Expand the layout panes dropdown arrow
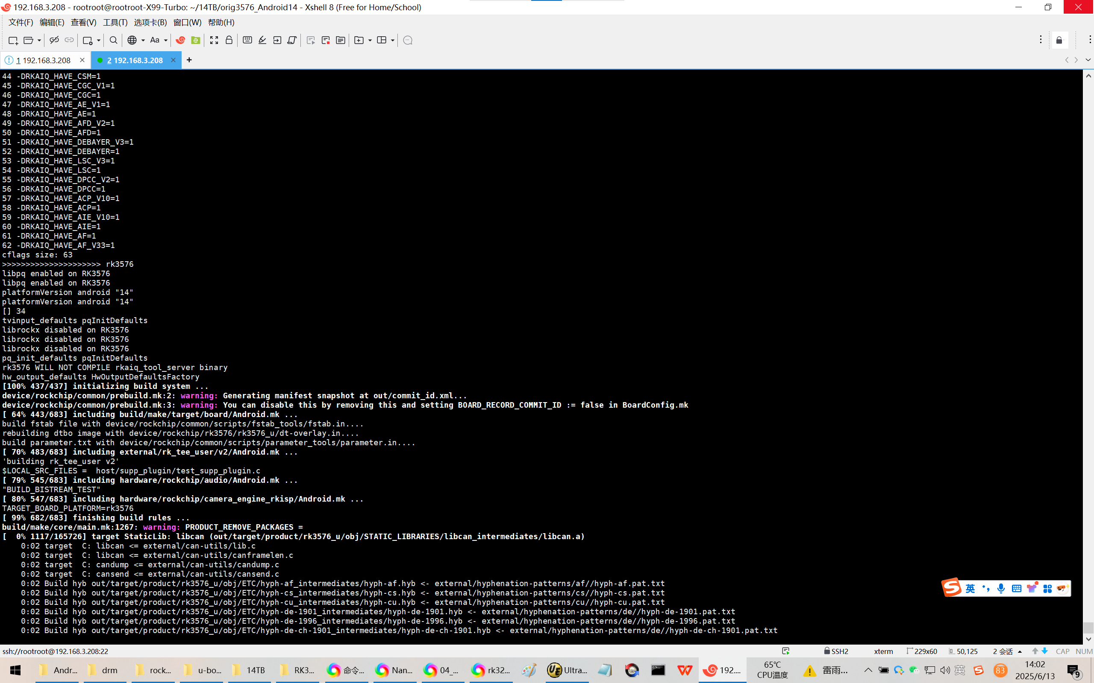Screen dimensions: 1094x683 pyautogui.click(x=392, y=40)
